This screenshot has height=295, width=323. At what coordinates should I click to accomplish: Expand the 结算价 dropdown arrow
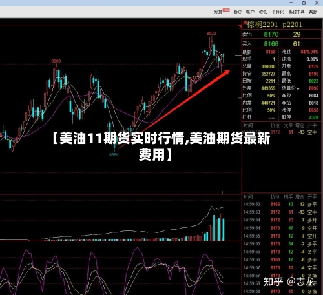click(298, 88)
